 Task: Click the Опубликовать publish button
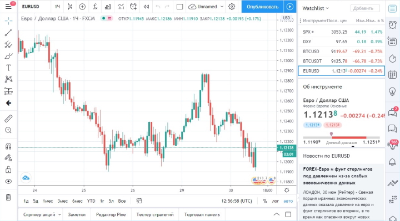tap(262, 7)
